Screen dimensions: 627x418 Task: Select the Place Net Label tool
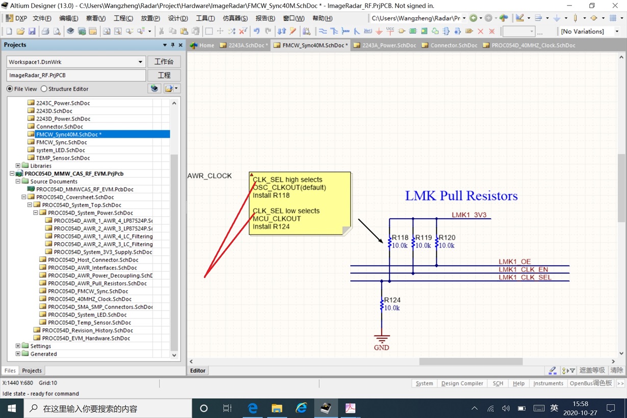click(368, 31)
